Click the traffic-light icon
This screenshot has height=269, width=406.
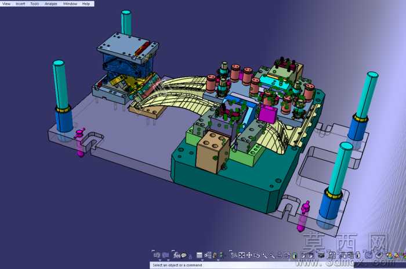coord(220,255)
